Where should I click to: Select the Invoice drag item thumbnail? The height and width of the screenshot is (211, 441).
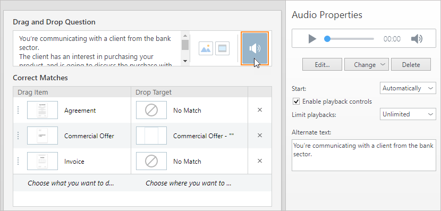[x=43, y=161]
